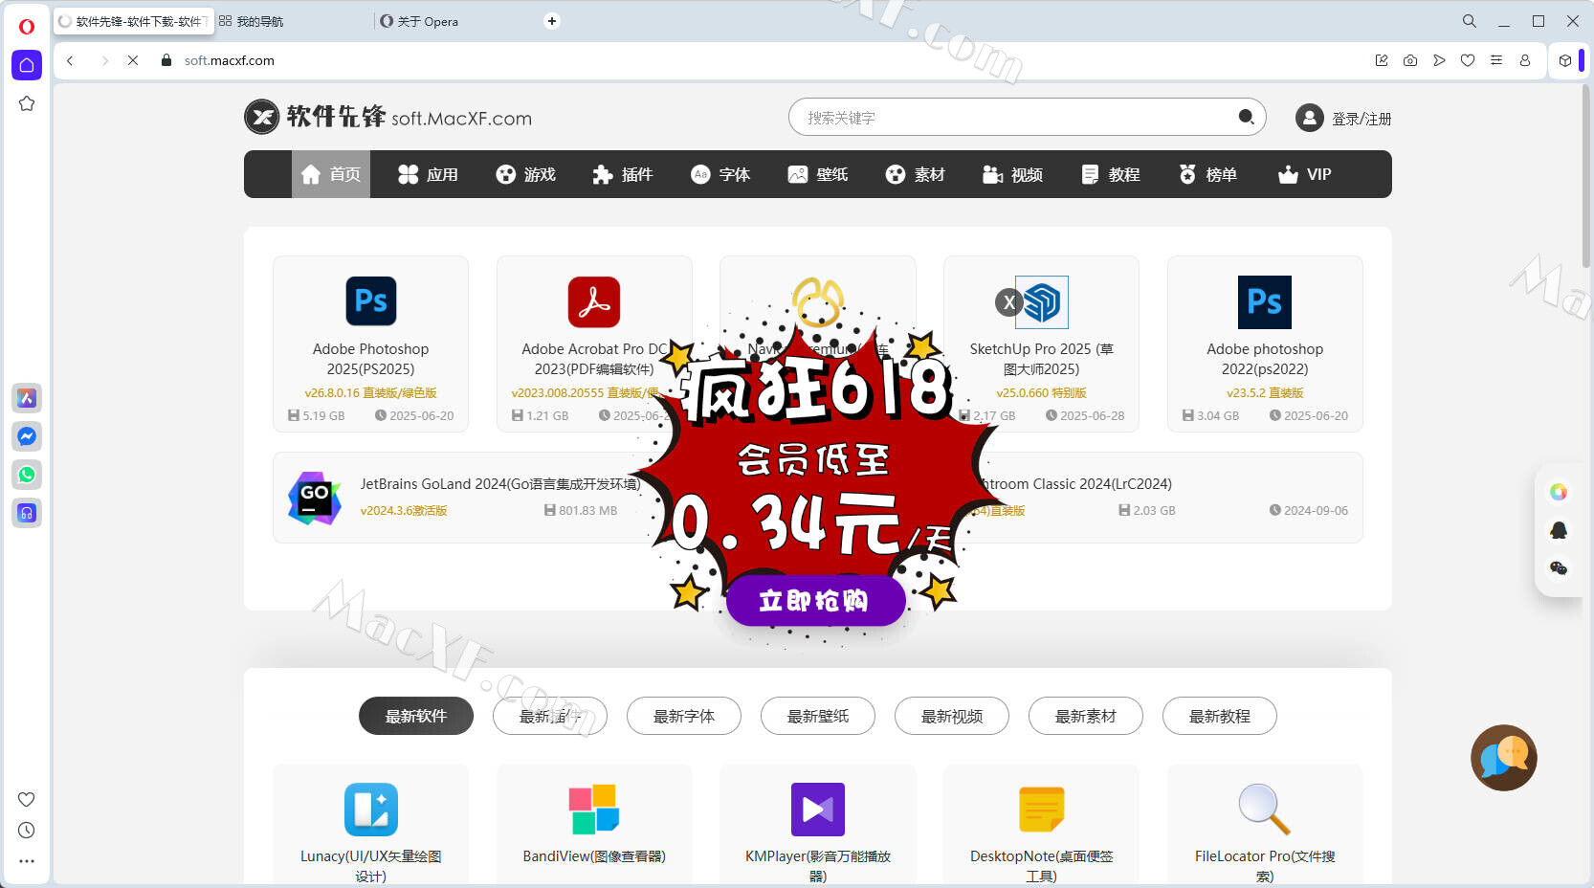Open a new tab with the plus button
Viewport: 1594px width, 888px height.
[x=552, y=21]
